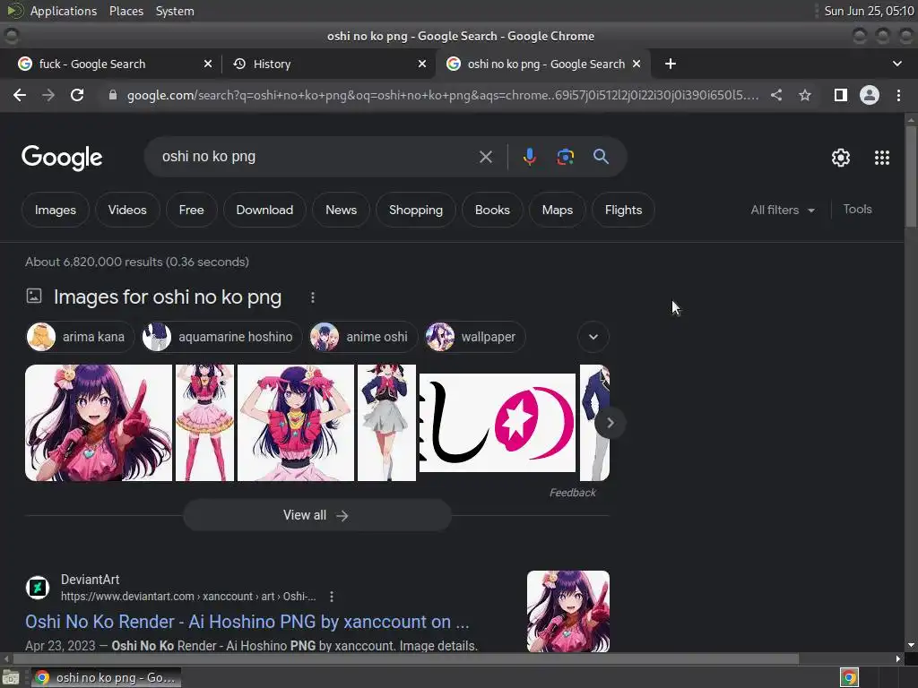The image size is (918, 688).
Task: Filter results by Flights
Action: click(624, 210)
